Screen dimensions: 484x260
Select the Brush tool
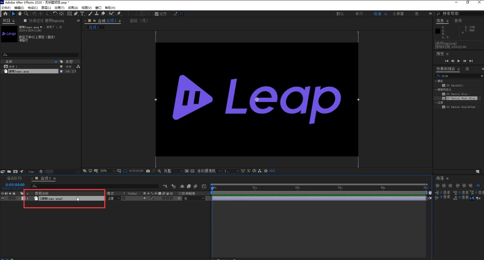[x=90, y=14]
